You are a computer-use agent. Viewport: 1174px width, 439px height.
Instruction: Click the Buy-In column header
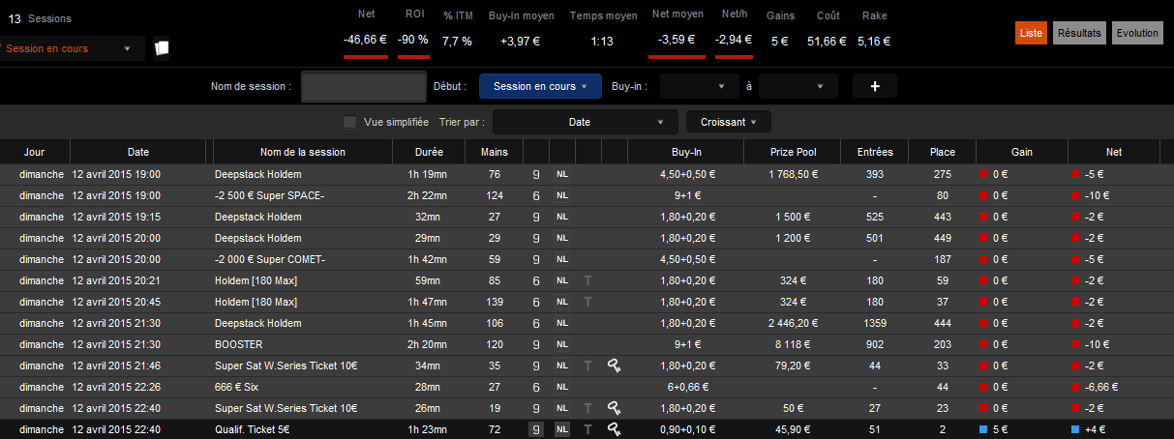[686, 152]
